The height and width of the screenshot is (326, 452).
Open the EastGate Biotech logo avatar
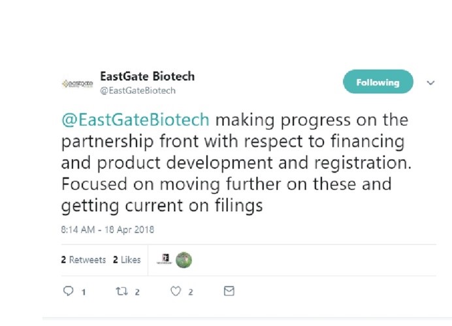[x=77, y=83]
